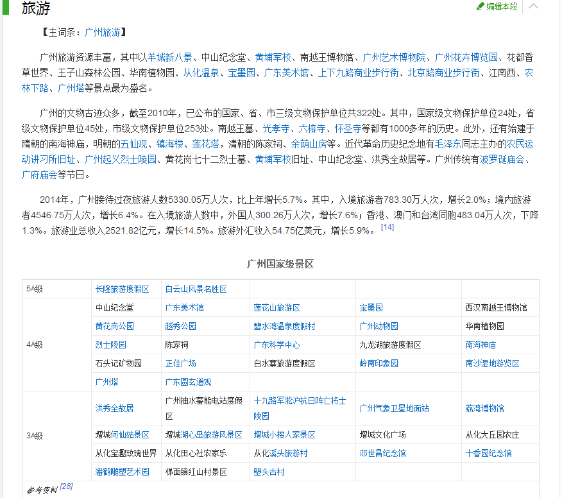Open the 岭南印象园 link
The image size is (562, 498).
click(x=379, y=364)
